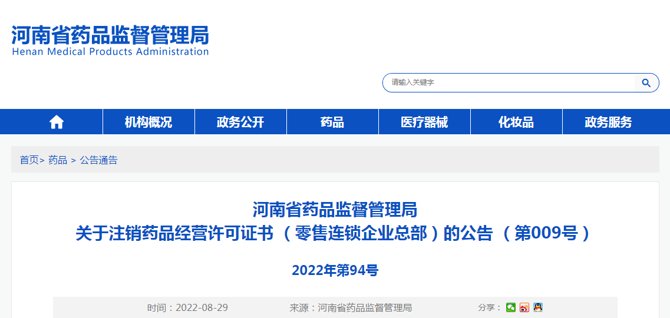The width and height of the screenshot is (670, 318).
Task: Click the home icon in navigation bar
Action: [57, 122]
